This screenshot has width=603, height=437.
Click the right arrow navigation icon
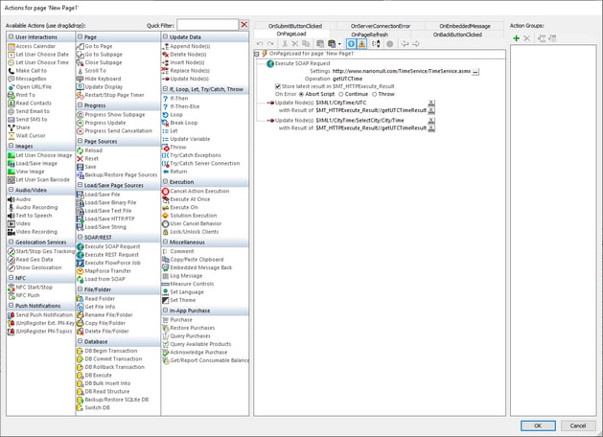coord(416,44)
